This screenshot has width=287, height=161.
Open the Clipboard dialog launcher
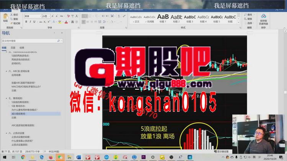[x=21, y=28]
